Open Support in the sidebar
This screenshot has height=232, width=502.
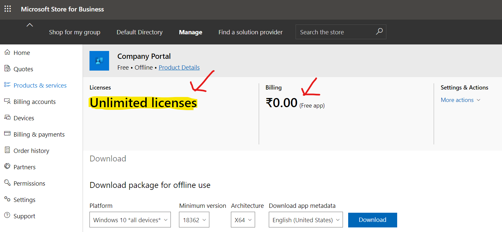coord(24,216)
